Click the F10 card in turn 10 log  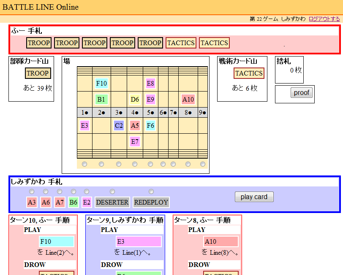(57, 242)
